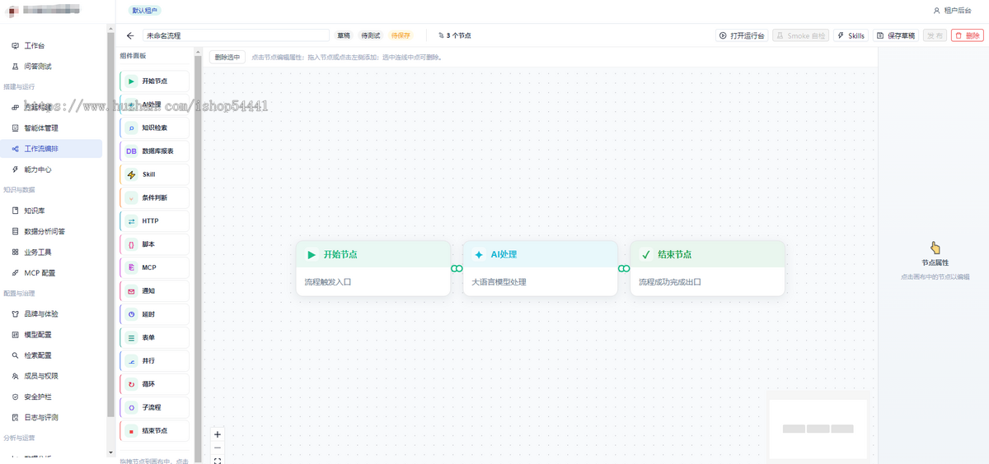Click the 草稿 status tag
The width and height of the screenshot is (989, 464).
[x=344, y=35]
